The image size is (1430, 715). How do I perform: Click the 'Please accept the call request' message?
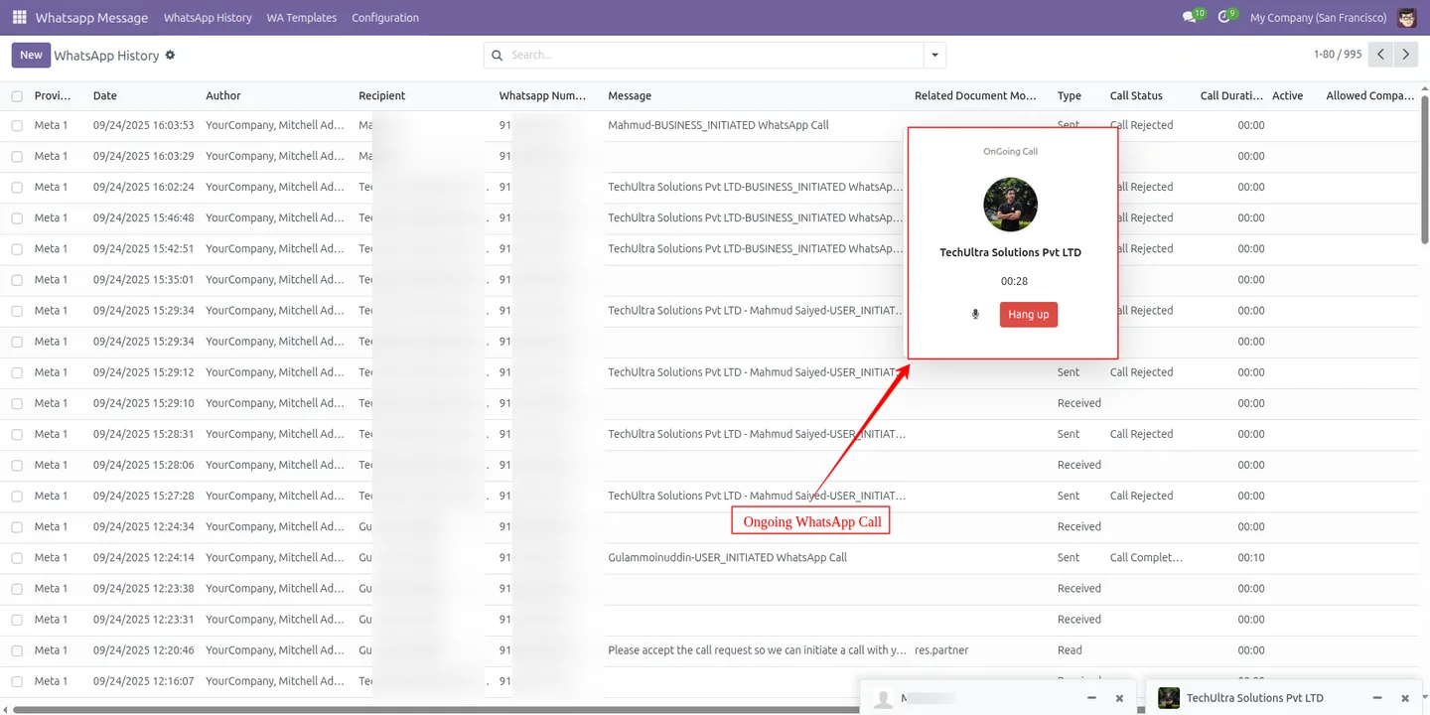click(757, 650)
